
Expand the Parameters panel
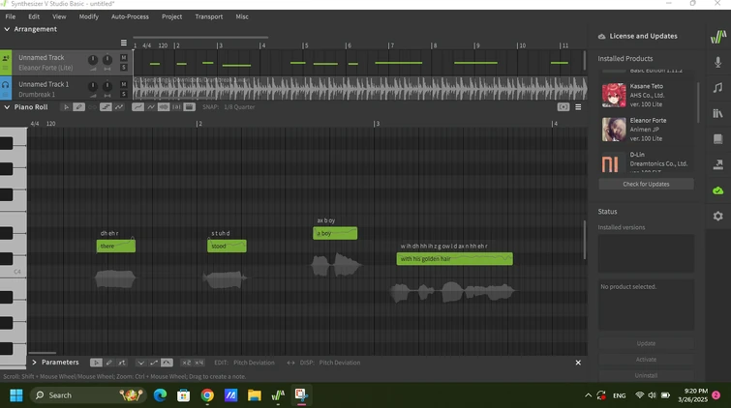(34, 362)
